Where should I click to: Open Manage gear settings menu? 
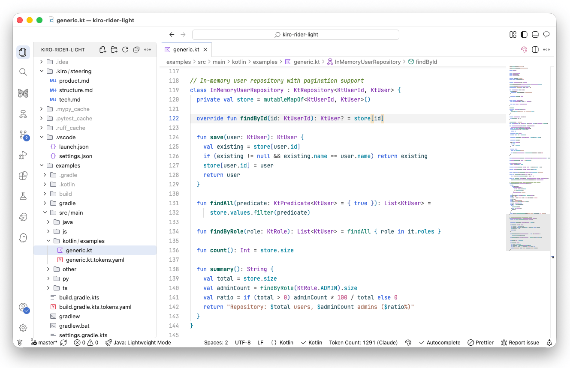(23, 328)
